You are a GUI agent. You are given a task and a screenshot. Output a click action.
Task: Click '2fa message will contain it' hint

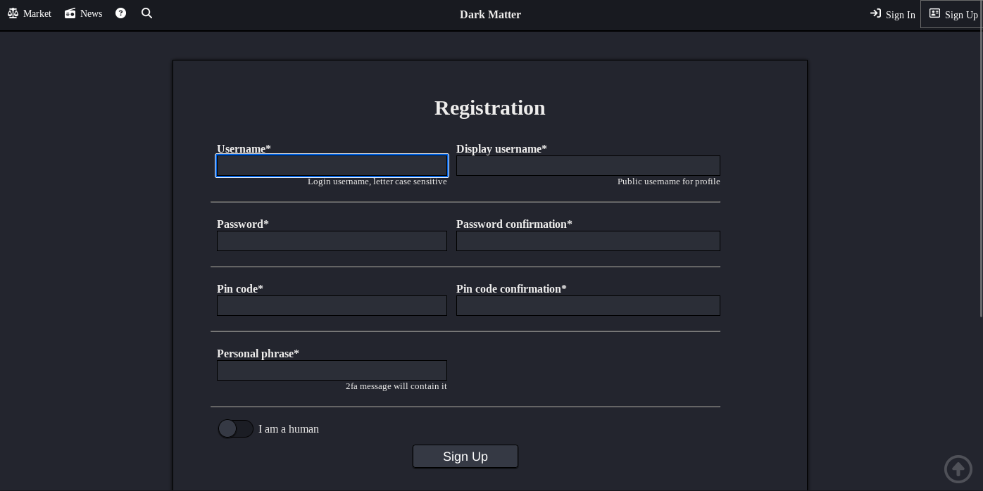[x=396, y=386]
